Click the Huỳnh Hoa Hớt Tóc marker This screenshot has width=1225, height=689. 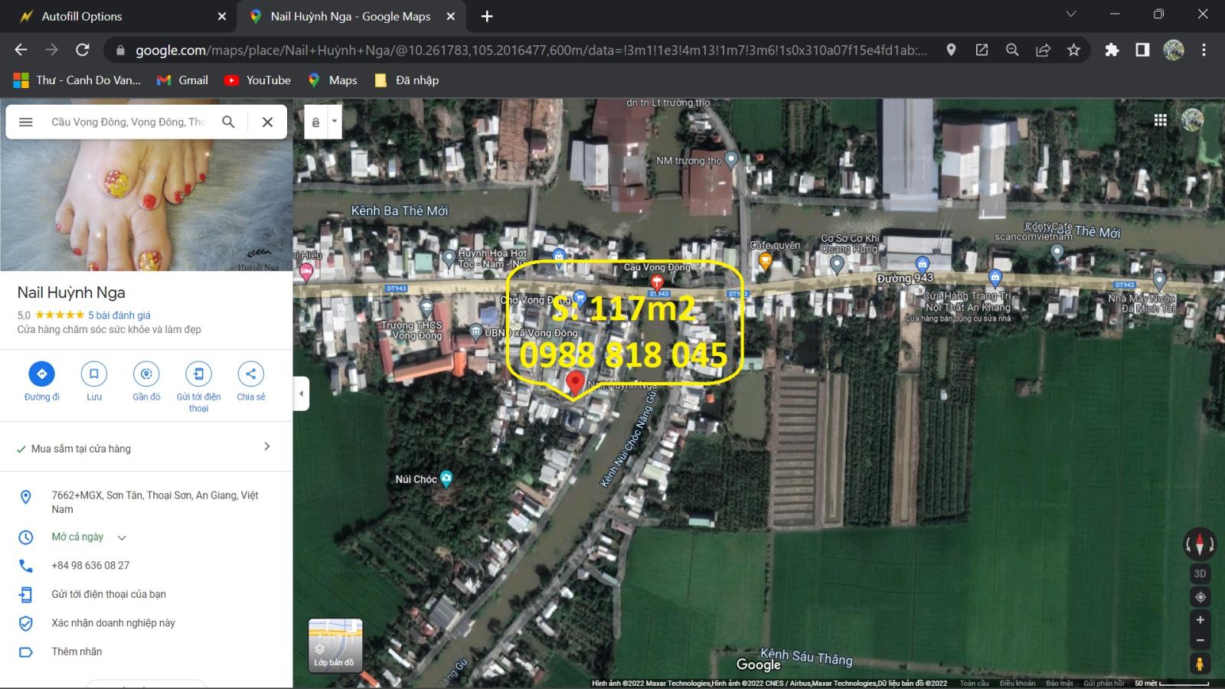[449, 258]
